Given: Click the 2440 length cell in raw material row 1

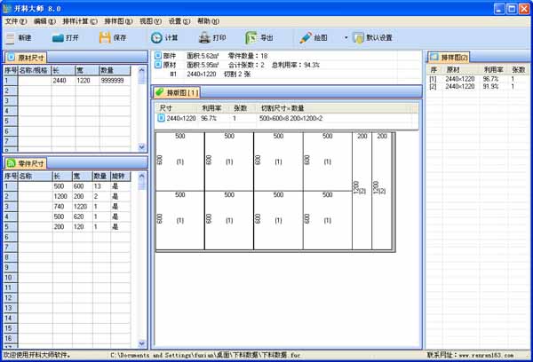Looking at the screenshot, I should pyautogui.click(x=63, y=81).
